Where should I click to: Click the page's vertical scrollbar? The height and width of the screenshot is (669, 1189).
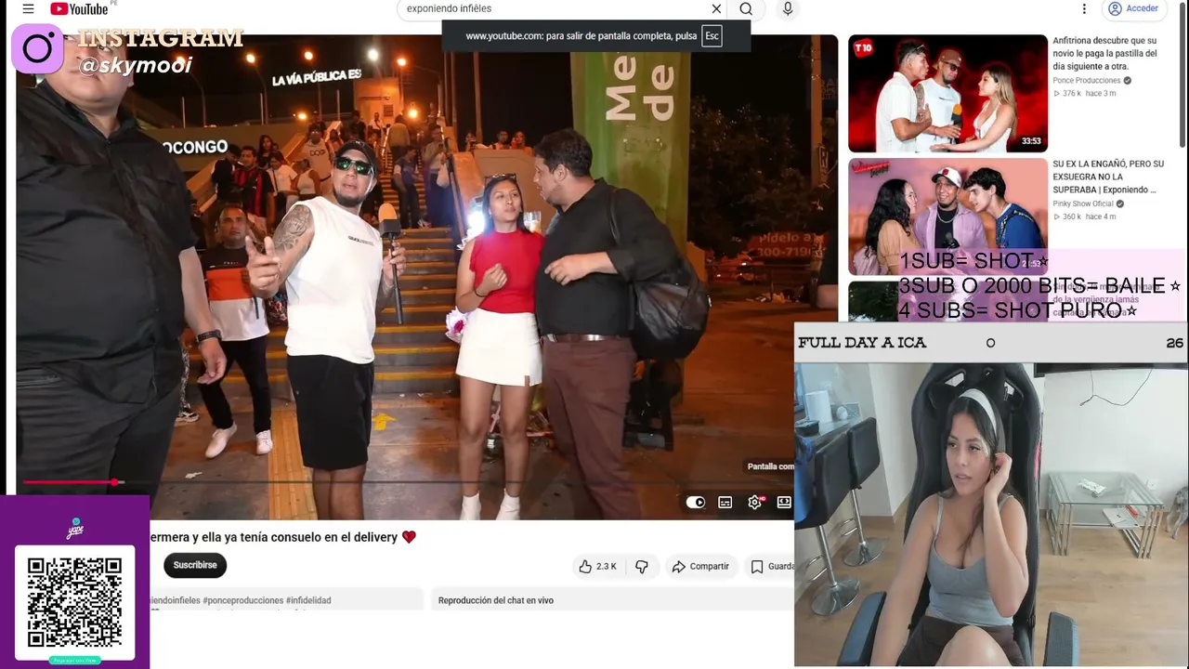[x=1183, y=74]
